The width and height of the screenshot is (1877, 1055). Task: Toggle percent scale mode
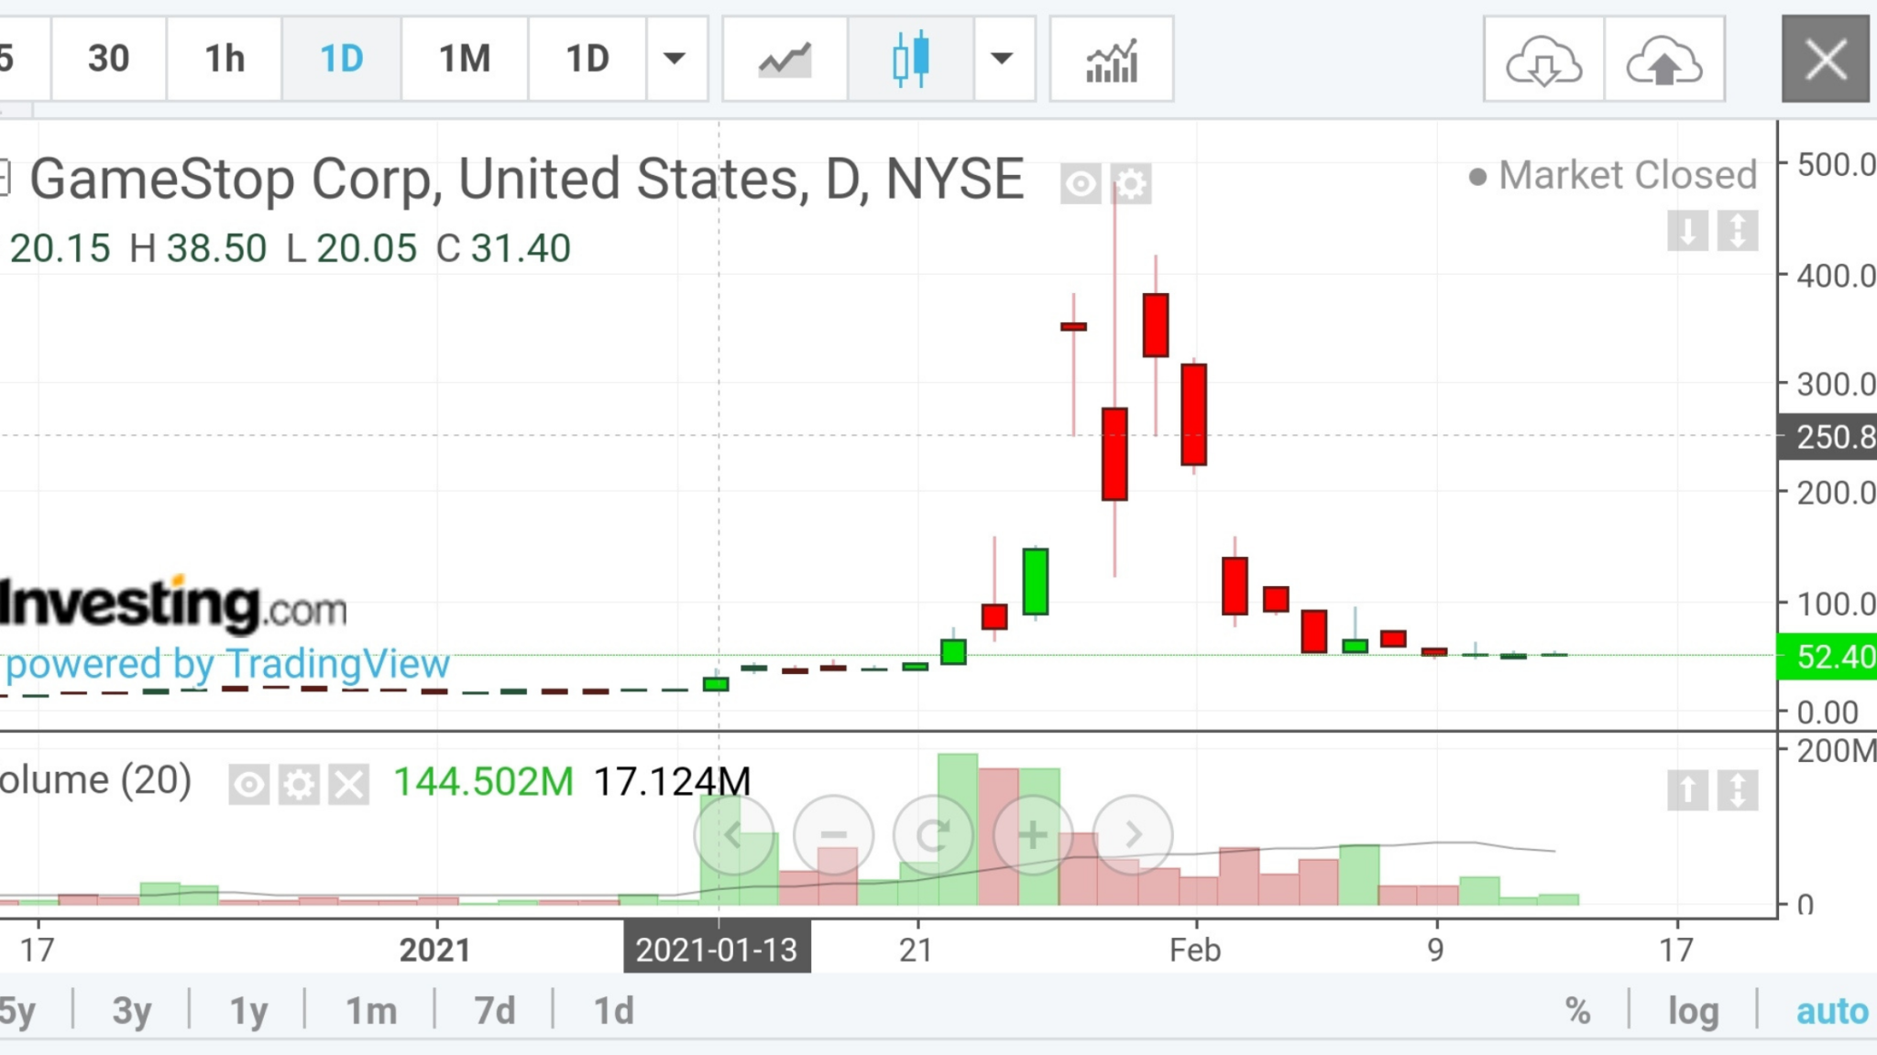point(1577,1011)
